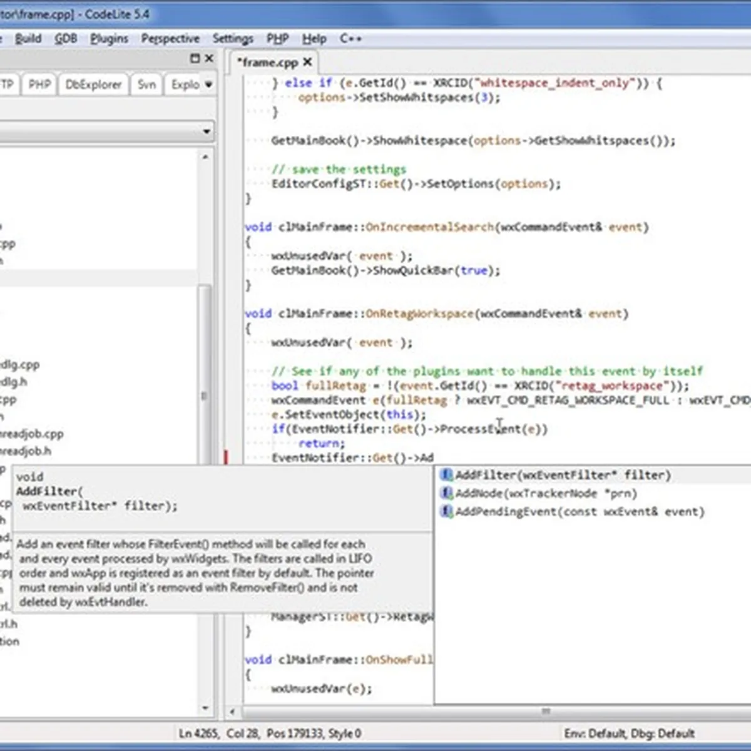
Task: Click the AddPendingEvent function icon
Action: (x=447, y=511)
